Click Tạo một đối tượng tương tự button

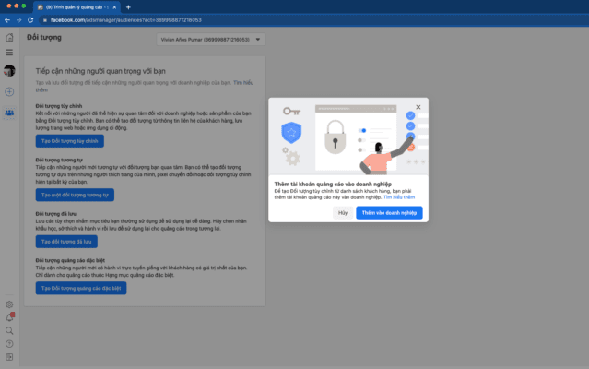[x=75, y=195]
